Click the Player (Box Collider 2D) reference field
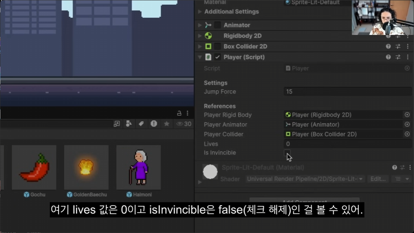The image size is (414, 233). (343, 134)
